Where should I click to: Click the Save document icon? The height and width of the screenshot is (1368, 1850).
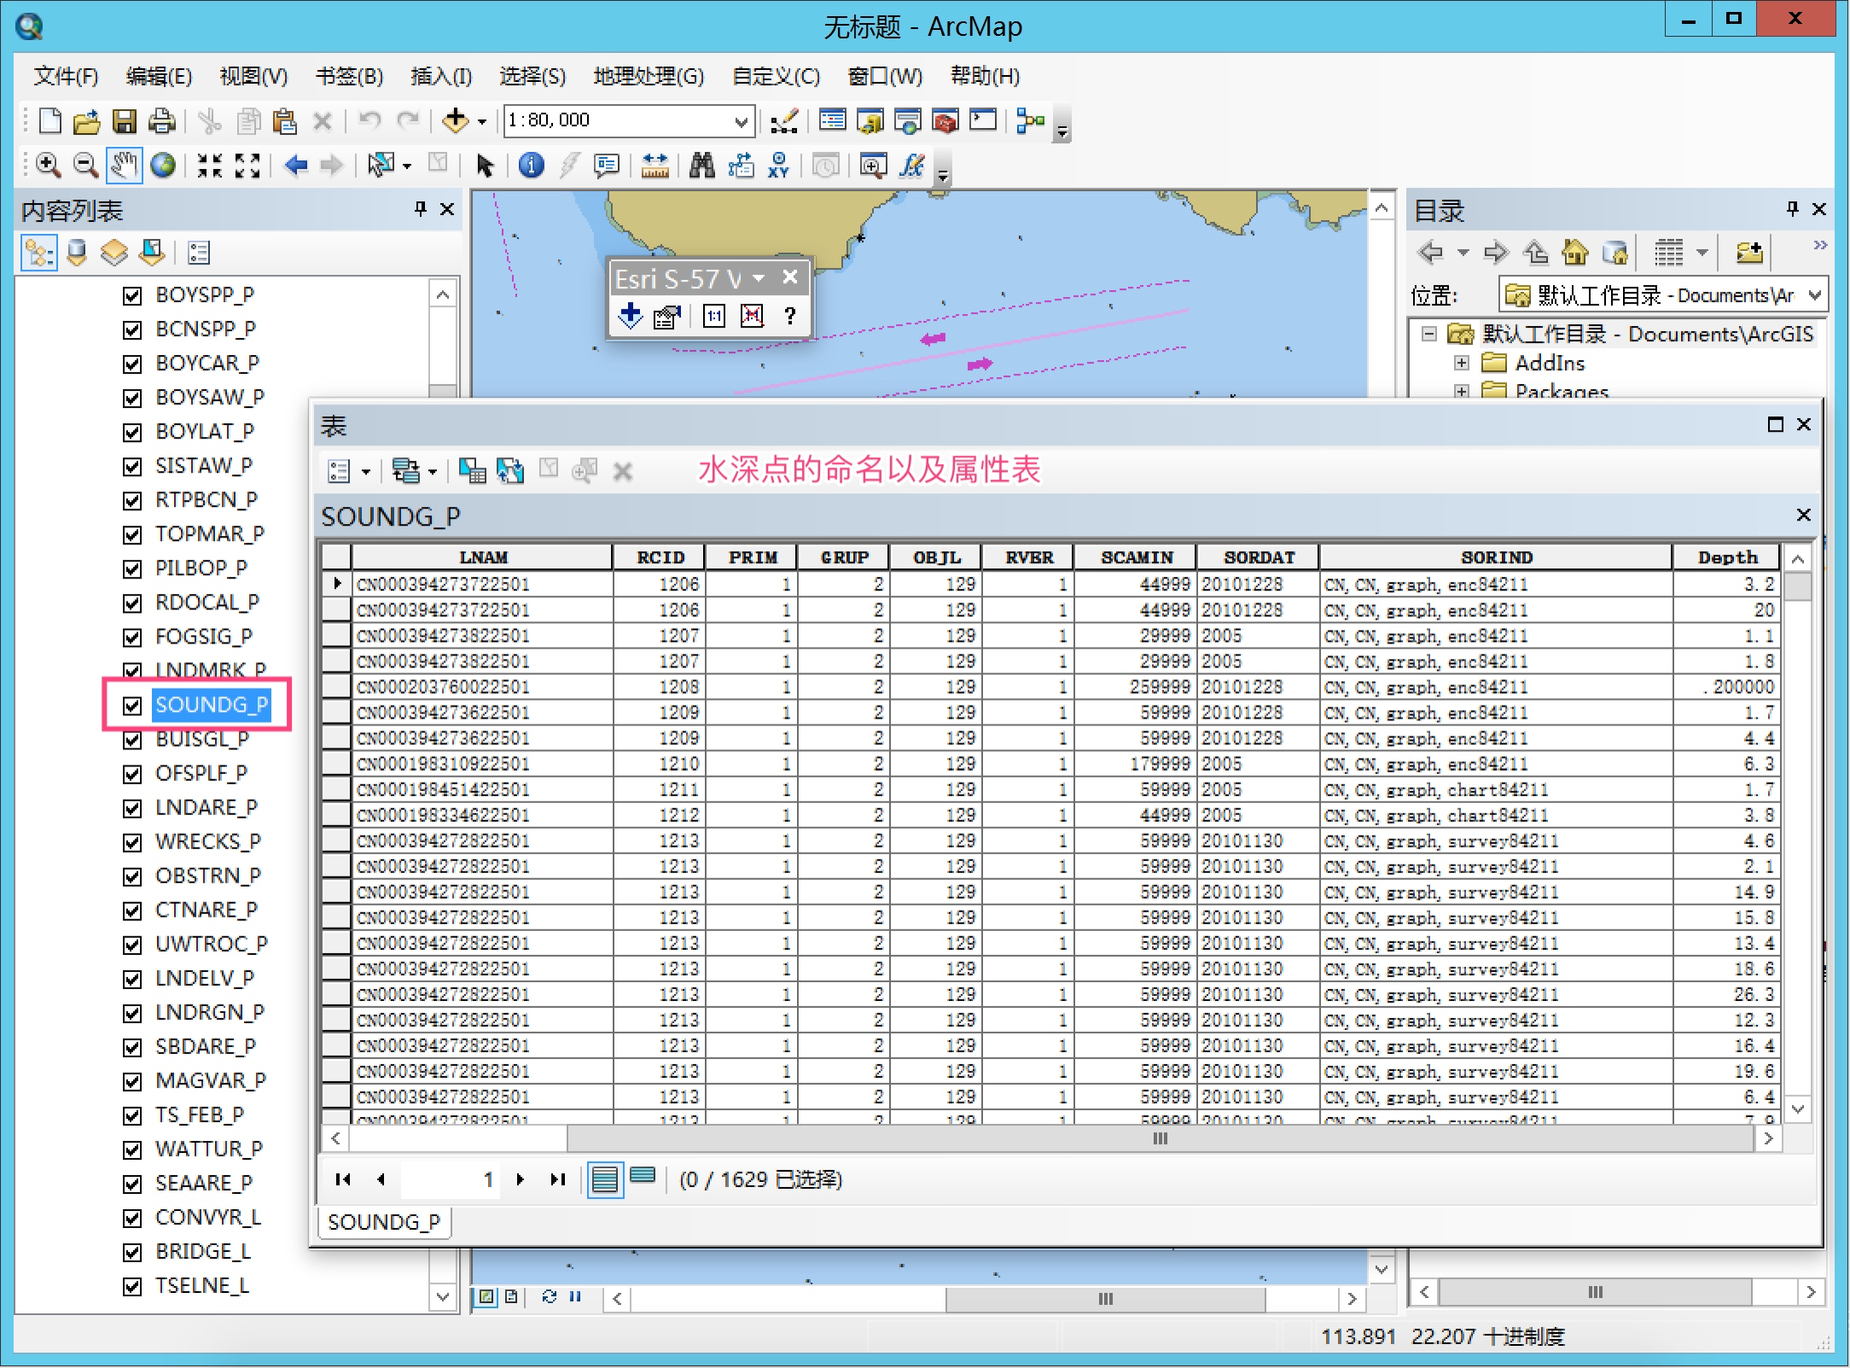coord(125,121)
